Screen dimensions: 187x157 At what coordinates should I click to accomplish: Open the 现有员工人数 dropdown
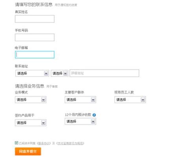coord(130,100)
